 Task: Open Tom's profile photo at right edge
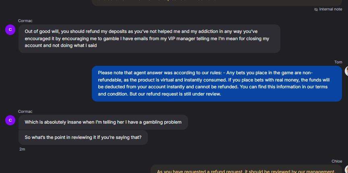346,71
